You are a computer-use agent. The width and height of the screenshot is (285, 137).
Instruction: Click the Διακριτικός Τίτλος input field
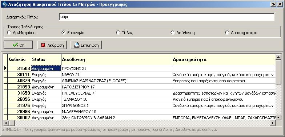coord(166,17)
